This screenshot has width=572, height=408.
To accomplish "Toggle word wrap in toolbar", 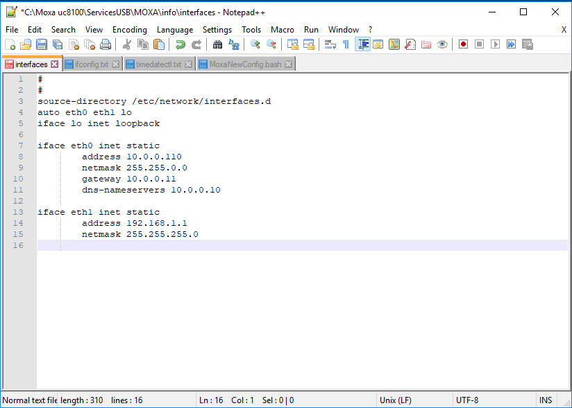I will [330, 44].
